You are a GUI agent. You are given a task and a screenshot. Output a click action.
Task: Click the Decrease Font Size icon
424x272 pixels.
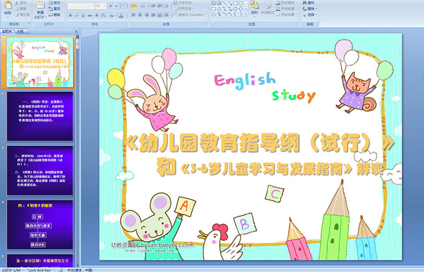pos(117,5)
